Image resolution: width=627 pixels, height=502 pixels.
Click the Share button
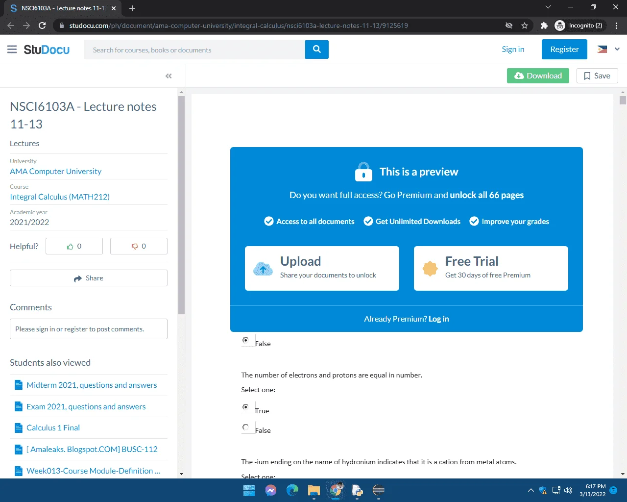tap(89, 278)
